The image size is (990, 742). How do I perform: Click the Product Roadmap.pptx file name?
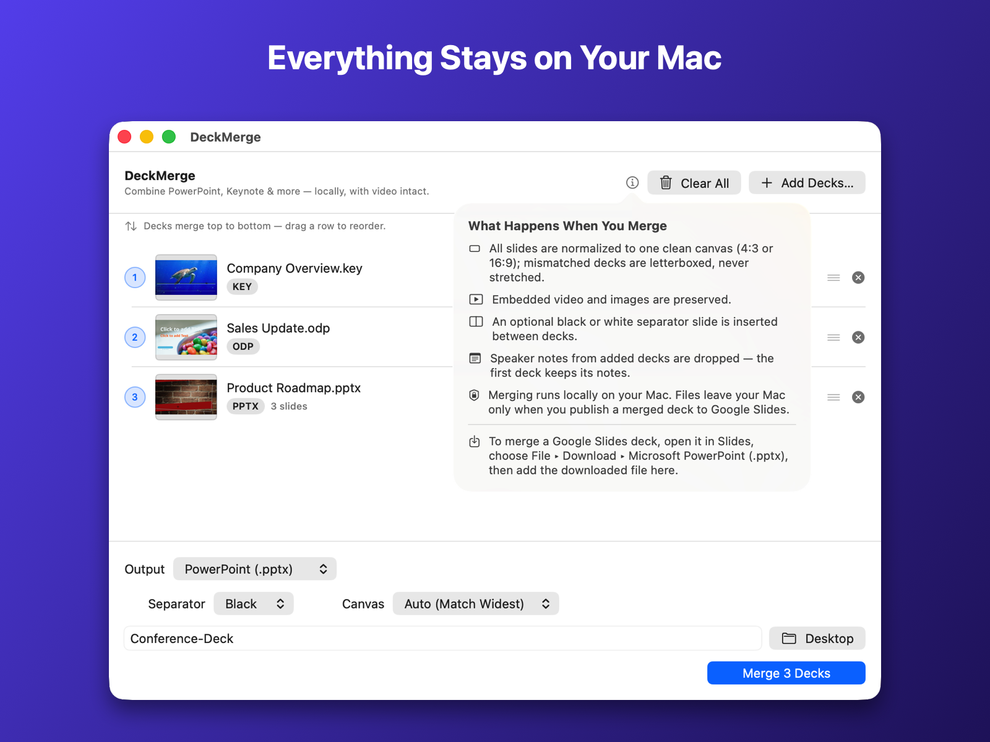pyautogui.click(x=294, y=388)
